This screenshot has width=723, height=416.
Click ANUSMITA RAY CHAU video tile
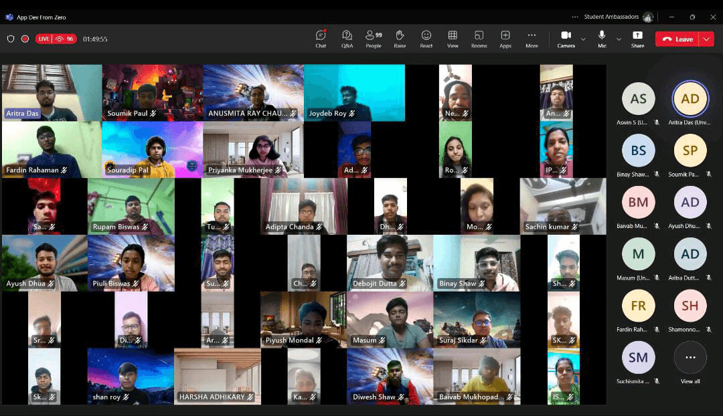pos(254,92)
